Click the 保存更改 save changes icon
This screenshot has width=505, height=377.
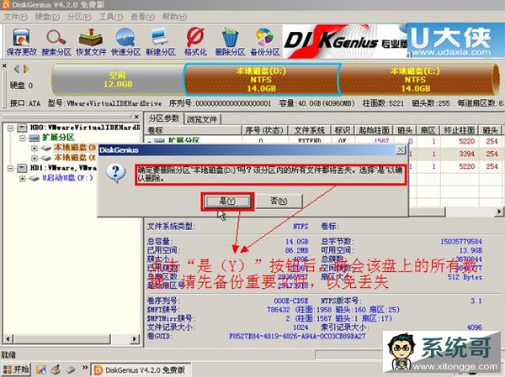pyautogui.click(x=22, y=42)
